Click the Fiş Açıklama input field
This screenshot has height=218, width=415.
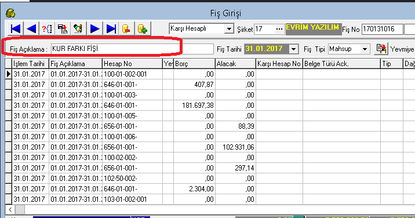[132, 49]
